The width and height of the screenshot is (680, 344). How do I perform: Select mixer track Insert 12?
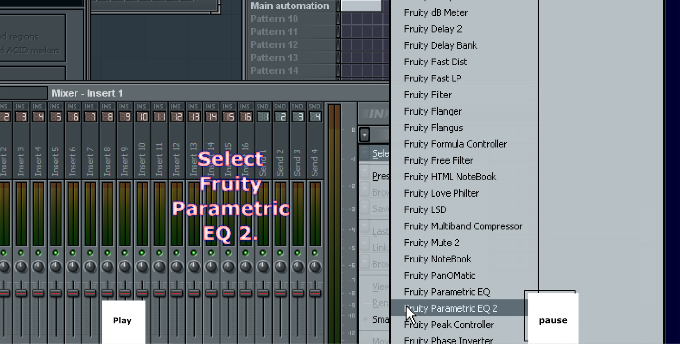point(176,159)
